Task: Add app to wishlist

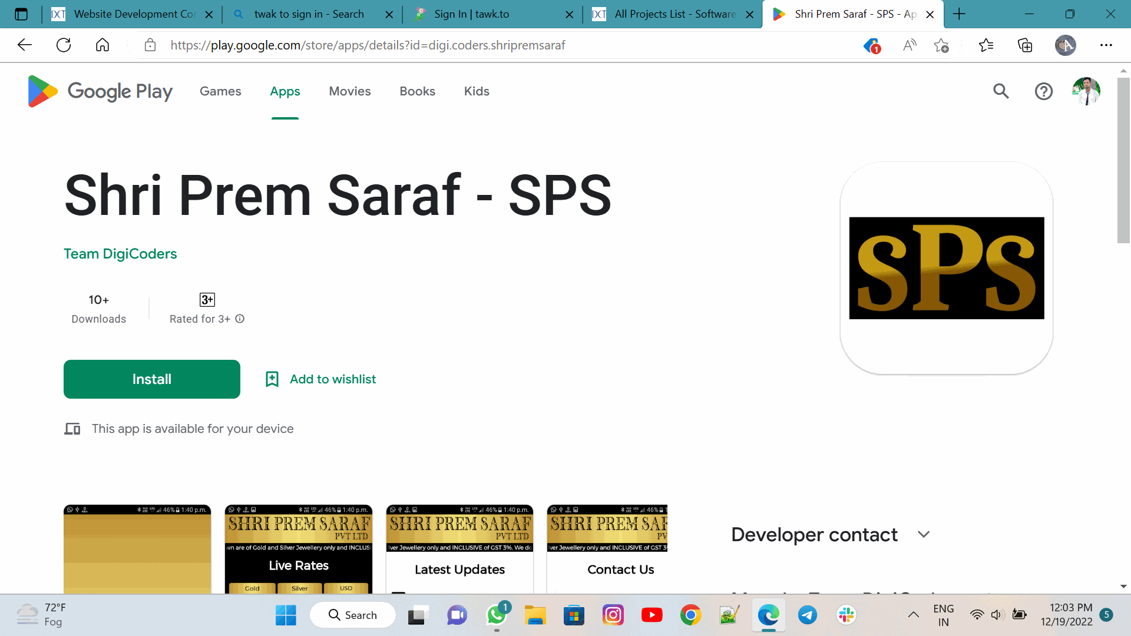Action: pyautogui.click(x=320, y=379)
